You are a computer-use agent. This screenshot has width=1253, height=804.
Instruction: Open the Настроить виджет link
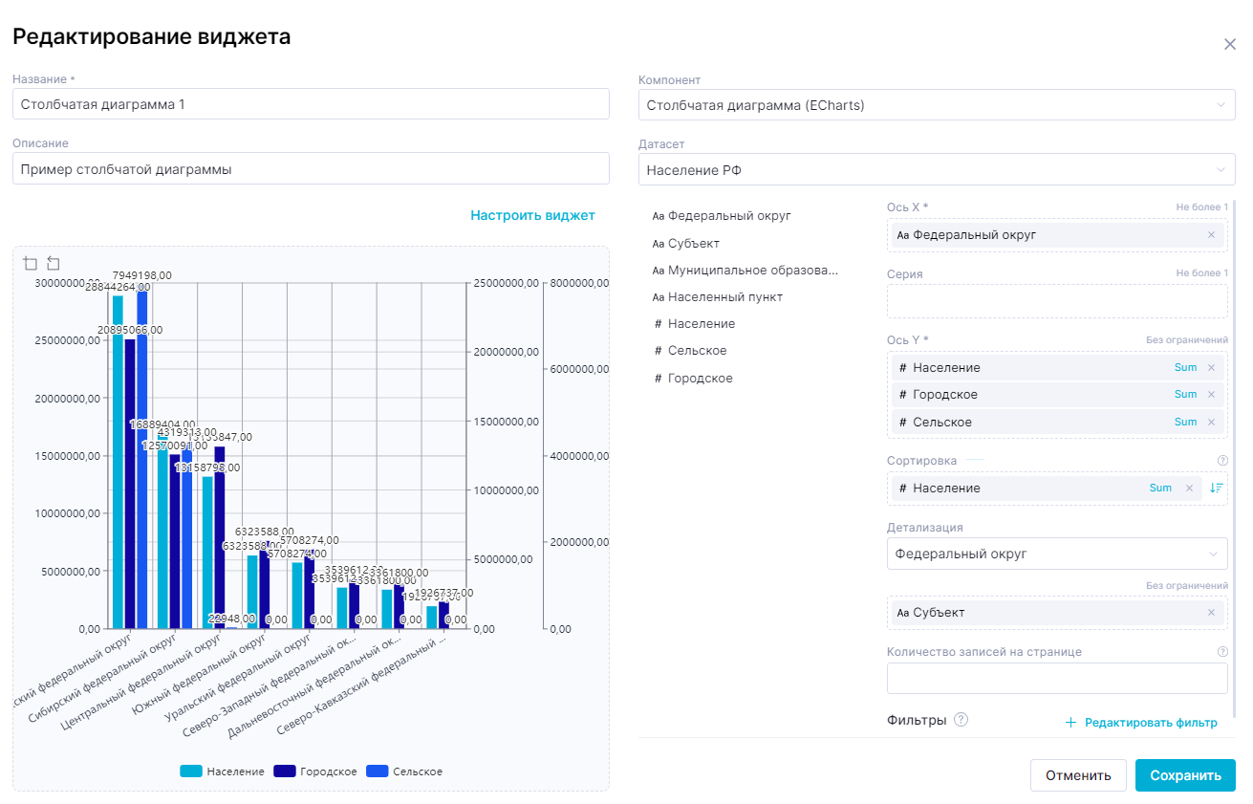(x=532, y=215)
